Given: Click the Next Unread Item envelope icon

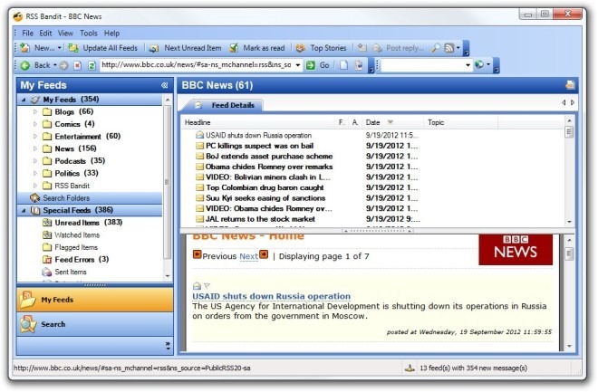Looking at the screenshot, I should [154, 48].
